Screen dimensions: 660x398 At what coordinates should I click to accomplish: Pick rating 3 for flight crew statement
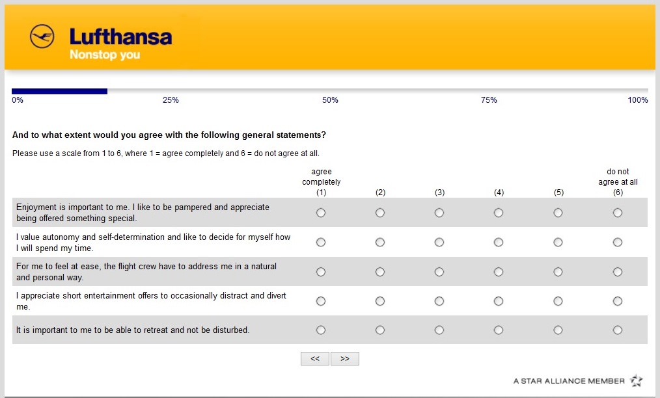[x=439, y=272]
